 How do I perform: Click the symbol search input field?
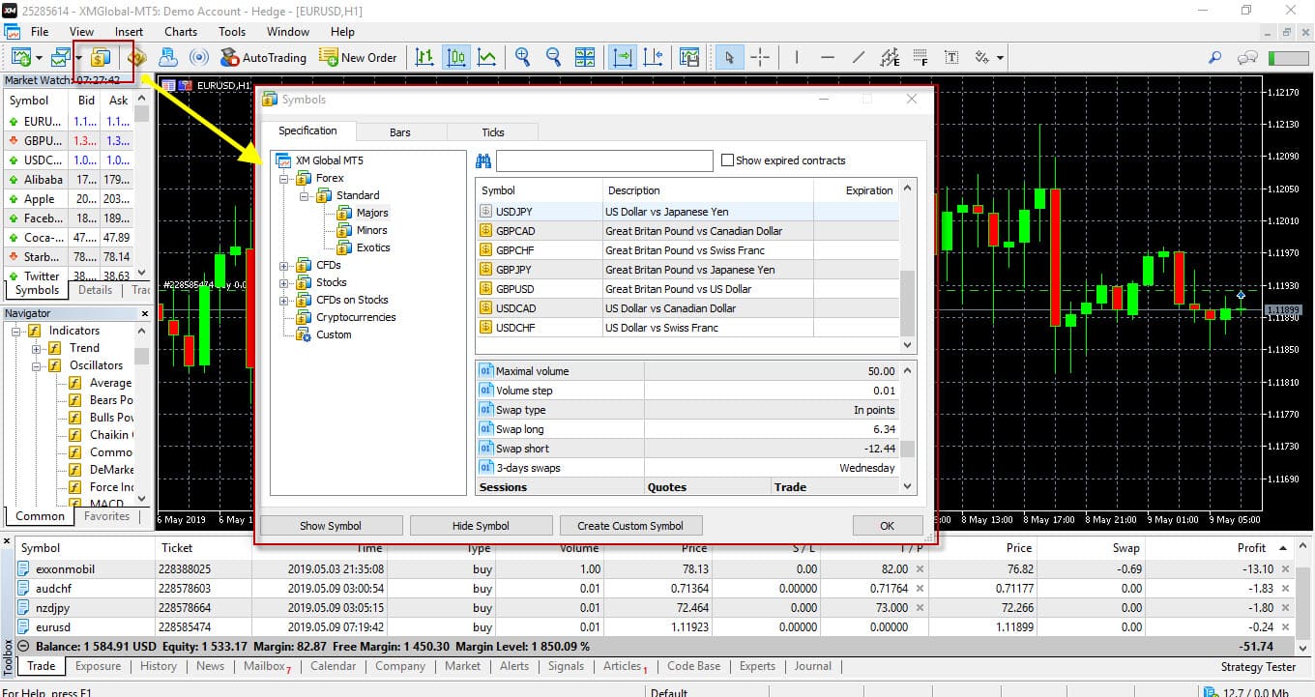coord(604,160)
